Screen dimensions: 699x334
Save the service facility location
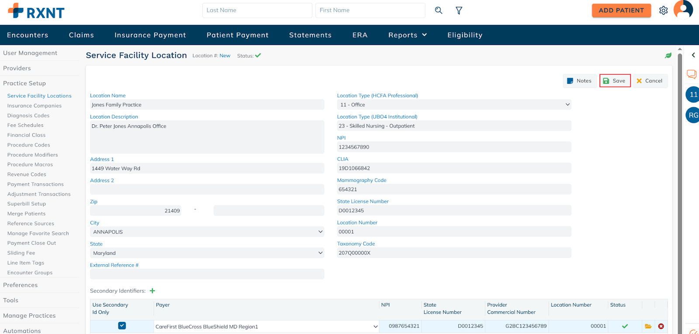[615, 81]
